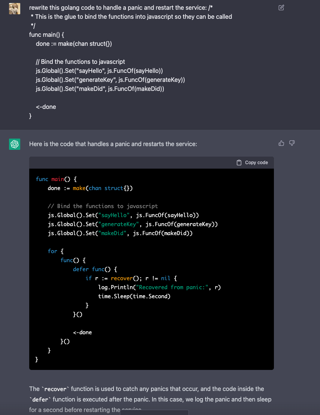320x415 pixels.
Task: Click the inline `recover` code word in explanation
Action: (x=55, y=389)
